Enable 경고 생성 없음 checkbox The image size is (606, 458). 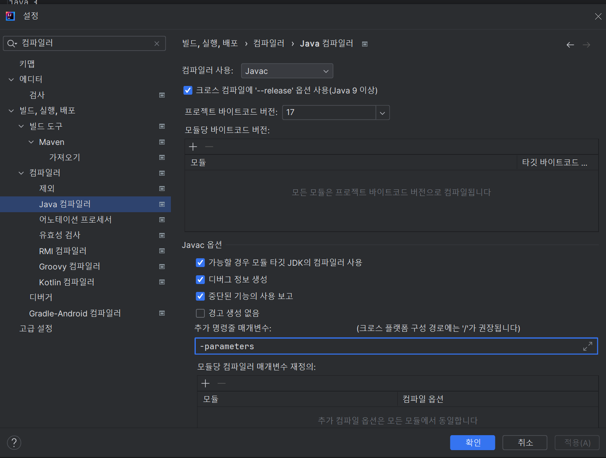click(x=200, y=313)
